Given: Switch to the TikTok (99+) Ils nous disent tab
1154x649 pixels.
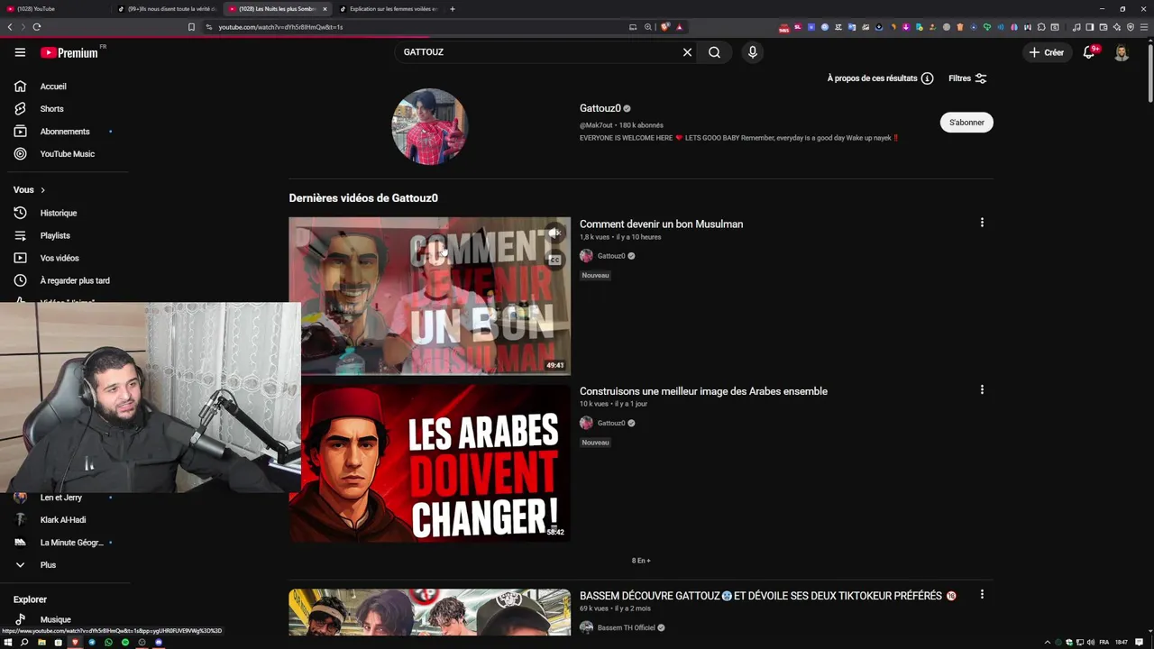Looking at the screenshot, I should [166, 9].
